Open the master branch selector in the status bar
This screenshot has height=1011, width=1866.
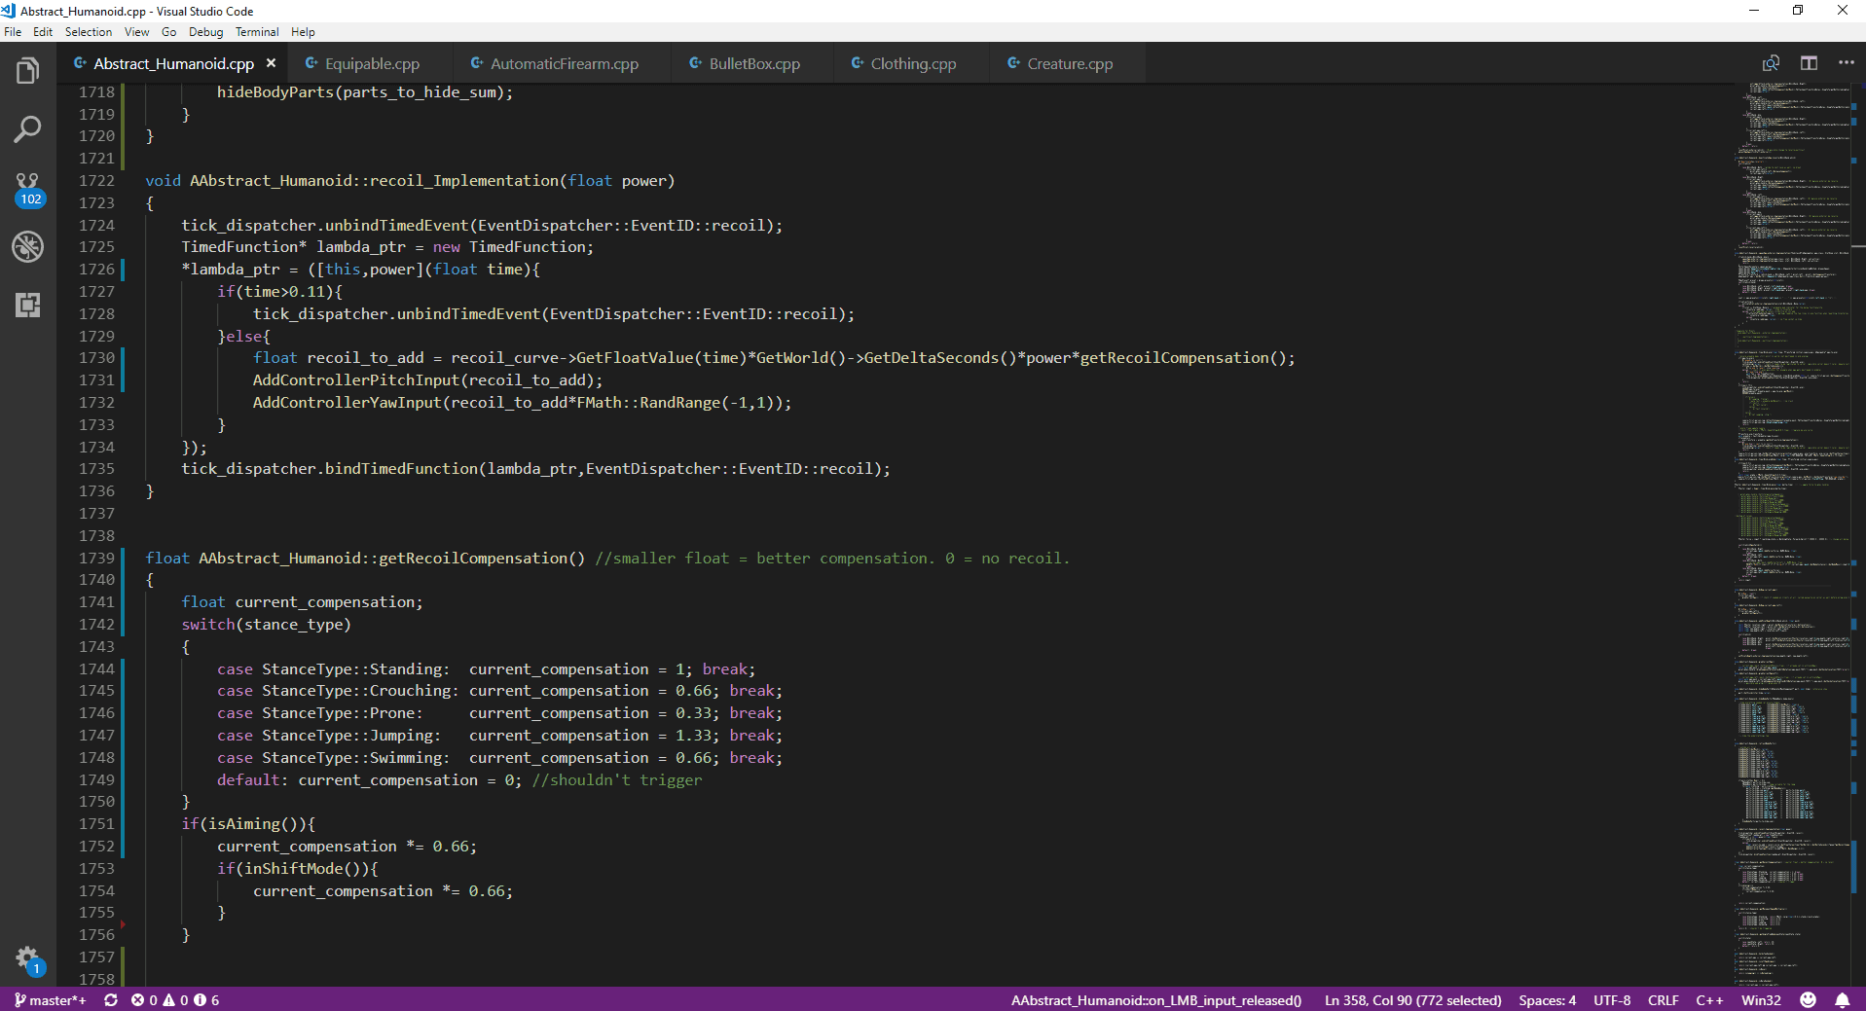coord(50,1000)
